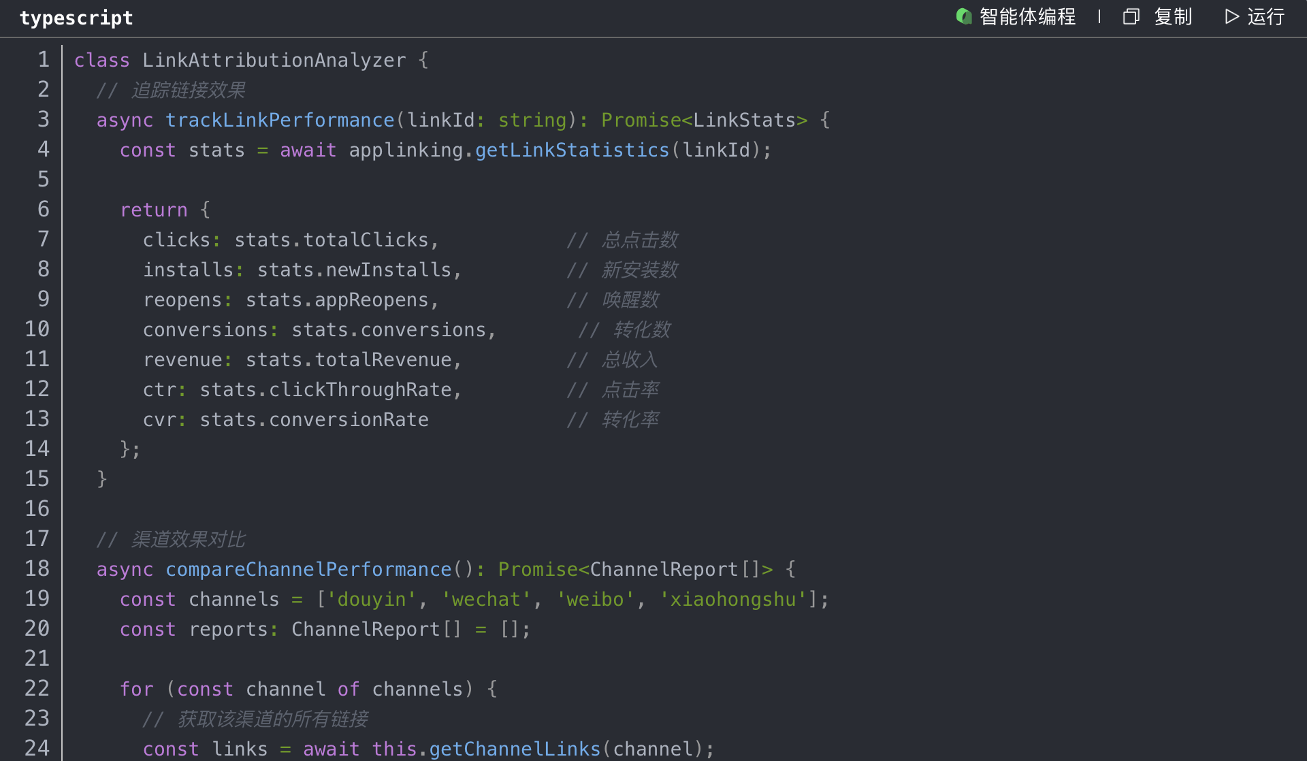The height and width of the screenshot is (761, 1307).
Task: Click the 运行 run text button
Action: tap(1265, 16)
